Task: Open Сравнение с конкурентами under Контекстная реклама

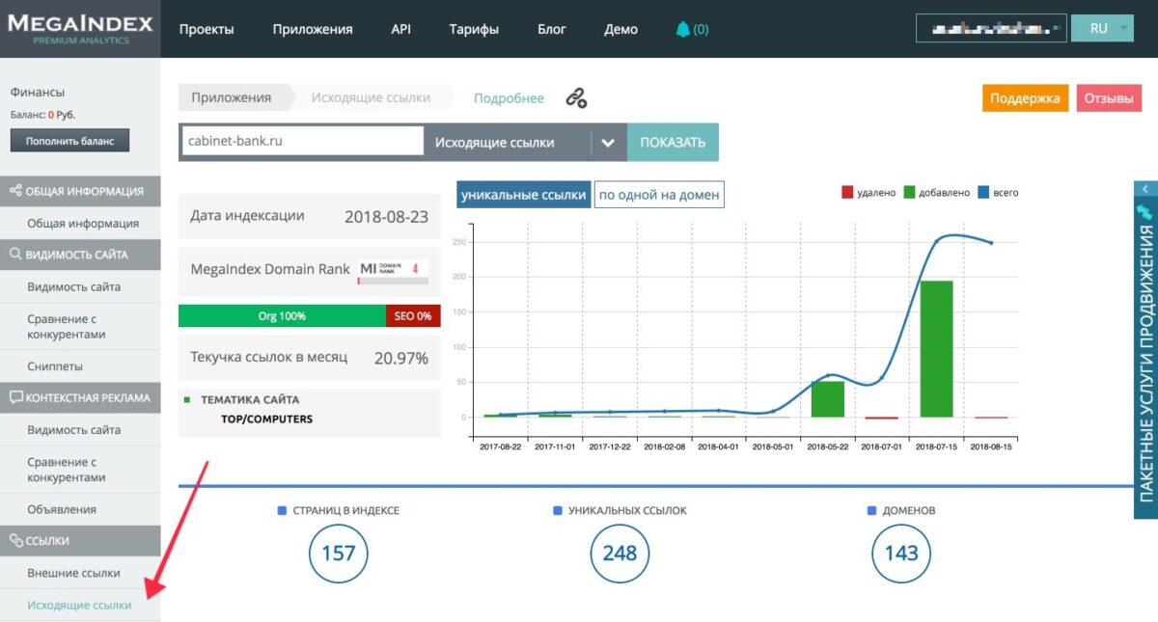Action: (x=67, y=470)
